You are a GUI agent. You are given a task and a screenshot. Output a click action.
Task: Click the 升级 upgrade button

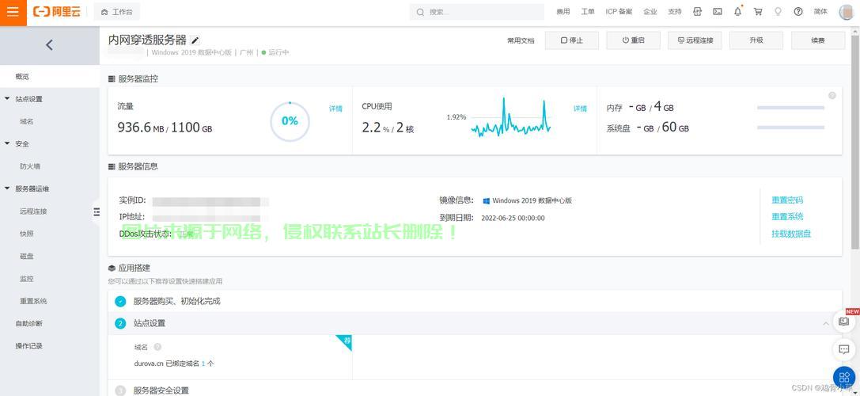(756, 40)
